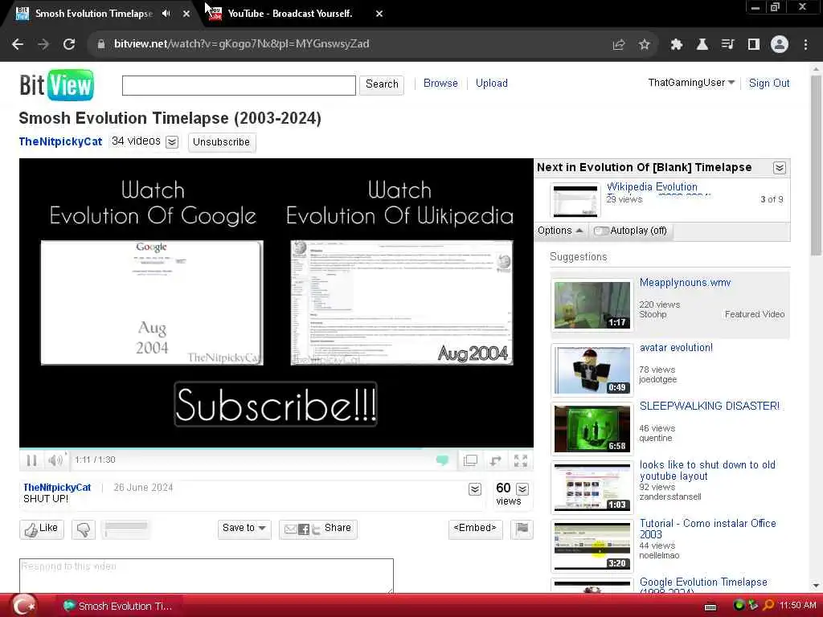Click Evolution Of Wikipedia preview in video
Screen dimensions: 823x617
click(402, 303)
